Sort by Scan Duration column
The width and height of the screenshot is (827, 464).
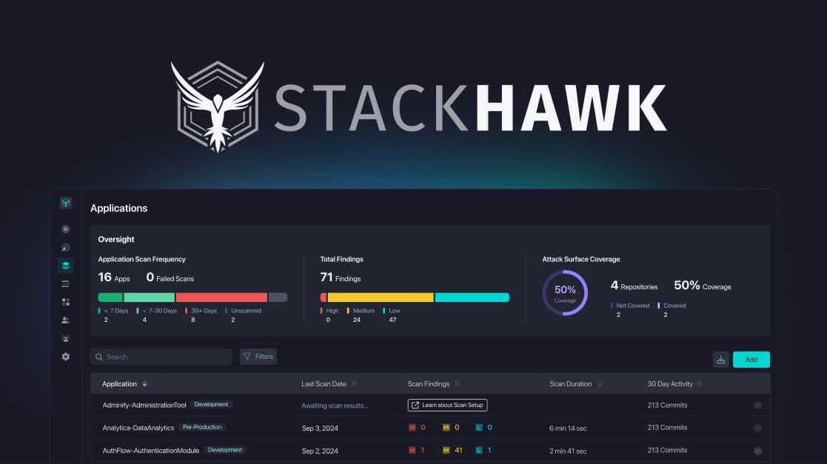599,384
